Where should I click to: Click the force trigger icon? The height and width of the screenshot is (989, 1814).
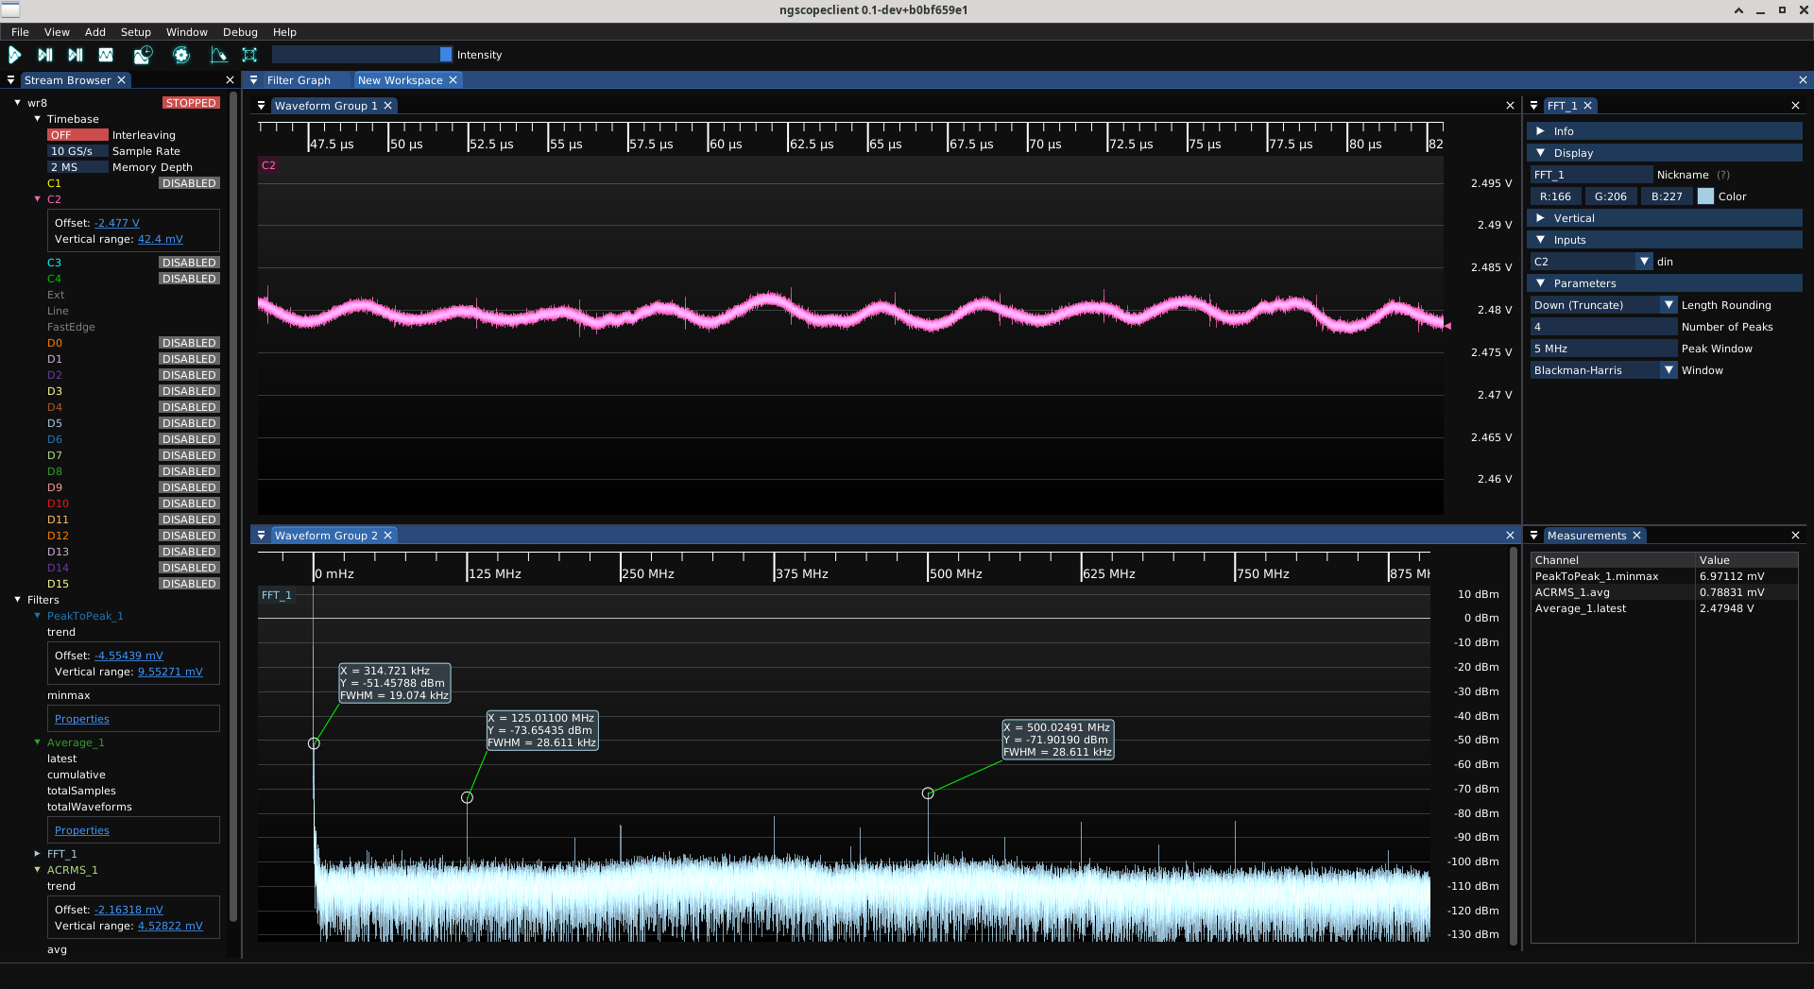click(x=76, y=55)
